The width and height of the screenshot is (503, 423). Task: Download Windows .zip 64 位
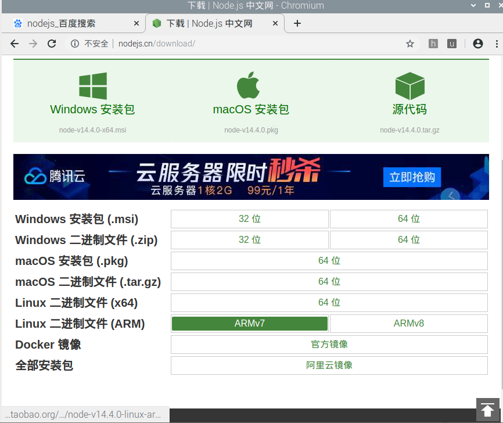(x=409, y=240)
